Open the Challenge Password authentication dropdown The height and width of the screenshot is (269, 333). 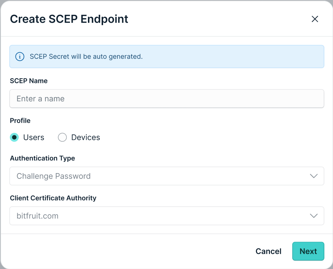click(167, 176)
